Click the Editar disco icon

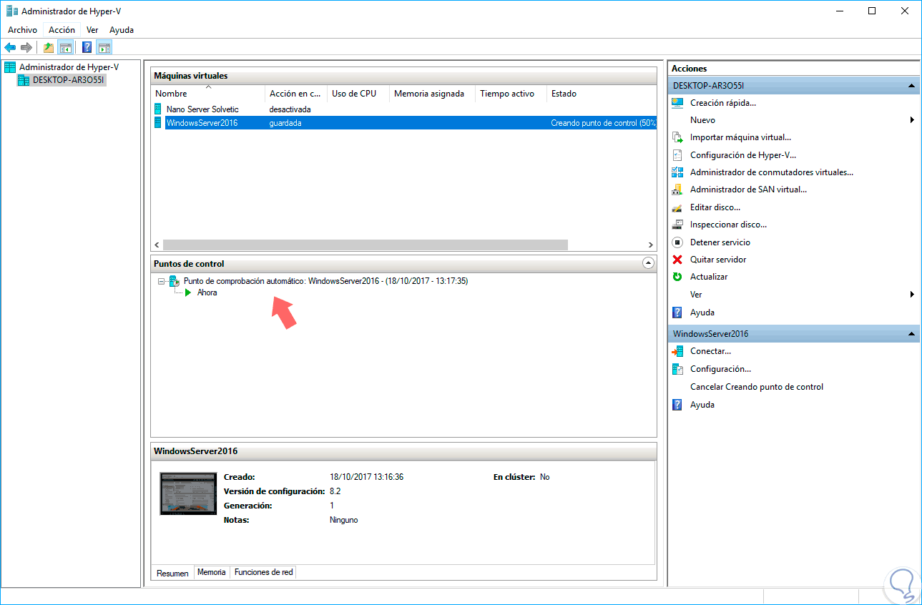(x=677, y=207)
